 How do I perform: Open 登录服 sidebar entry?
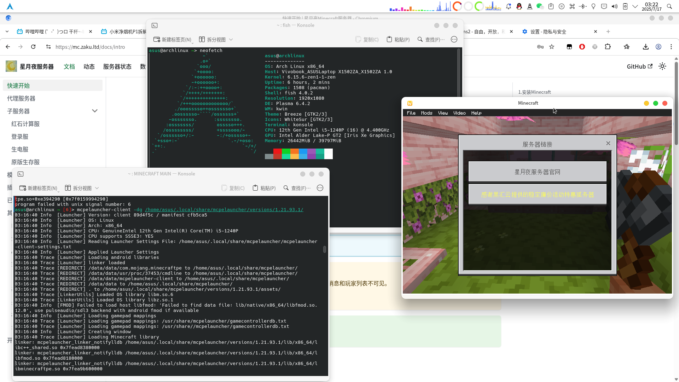[20, 137]
